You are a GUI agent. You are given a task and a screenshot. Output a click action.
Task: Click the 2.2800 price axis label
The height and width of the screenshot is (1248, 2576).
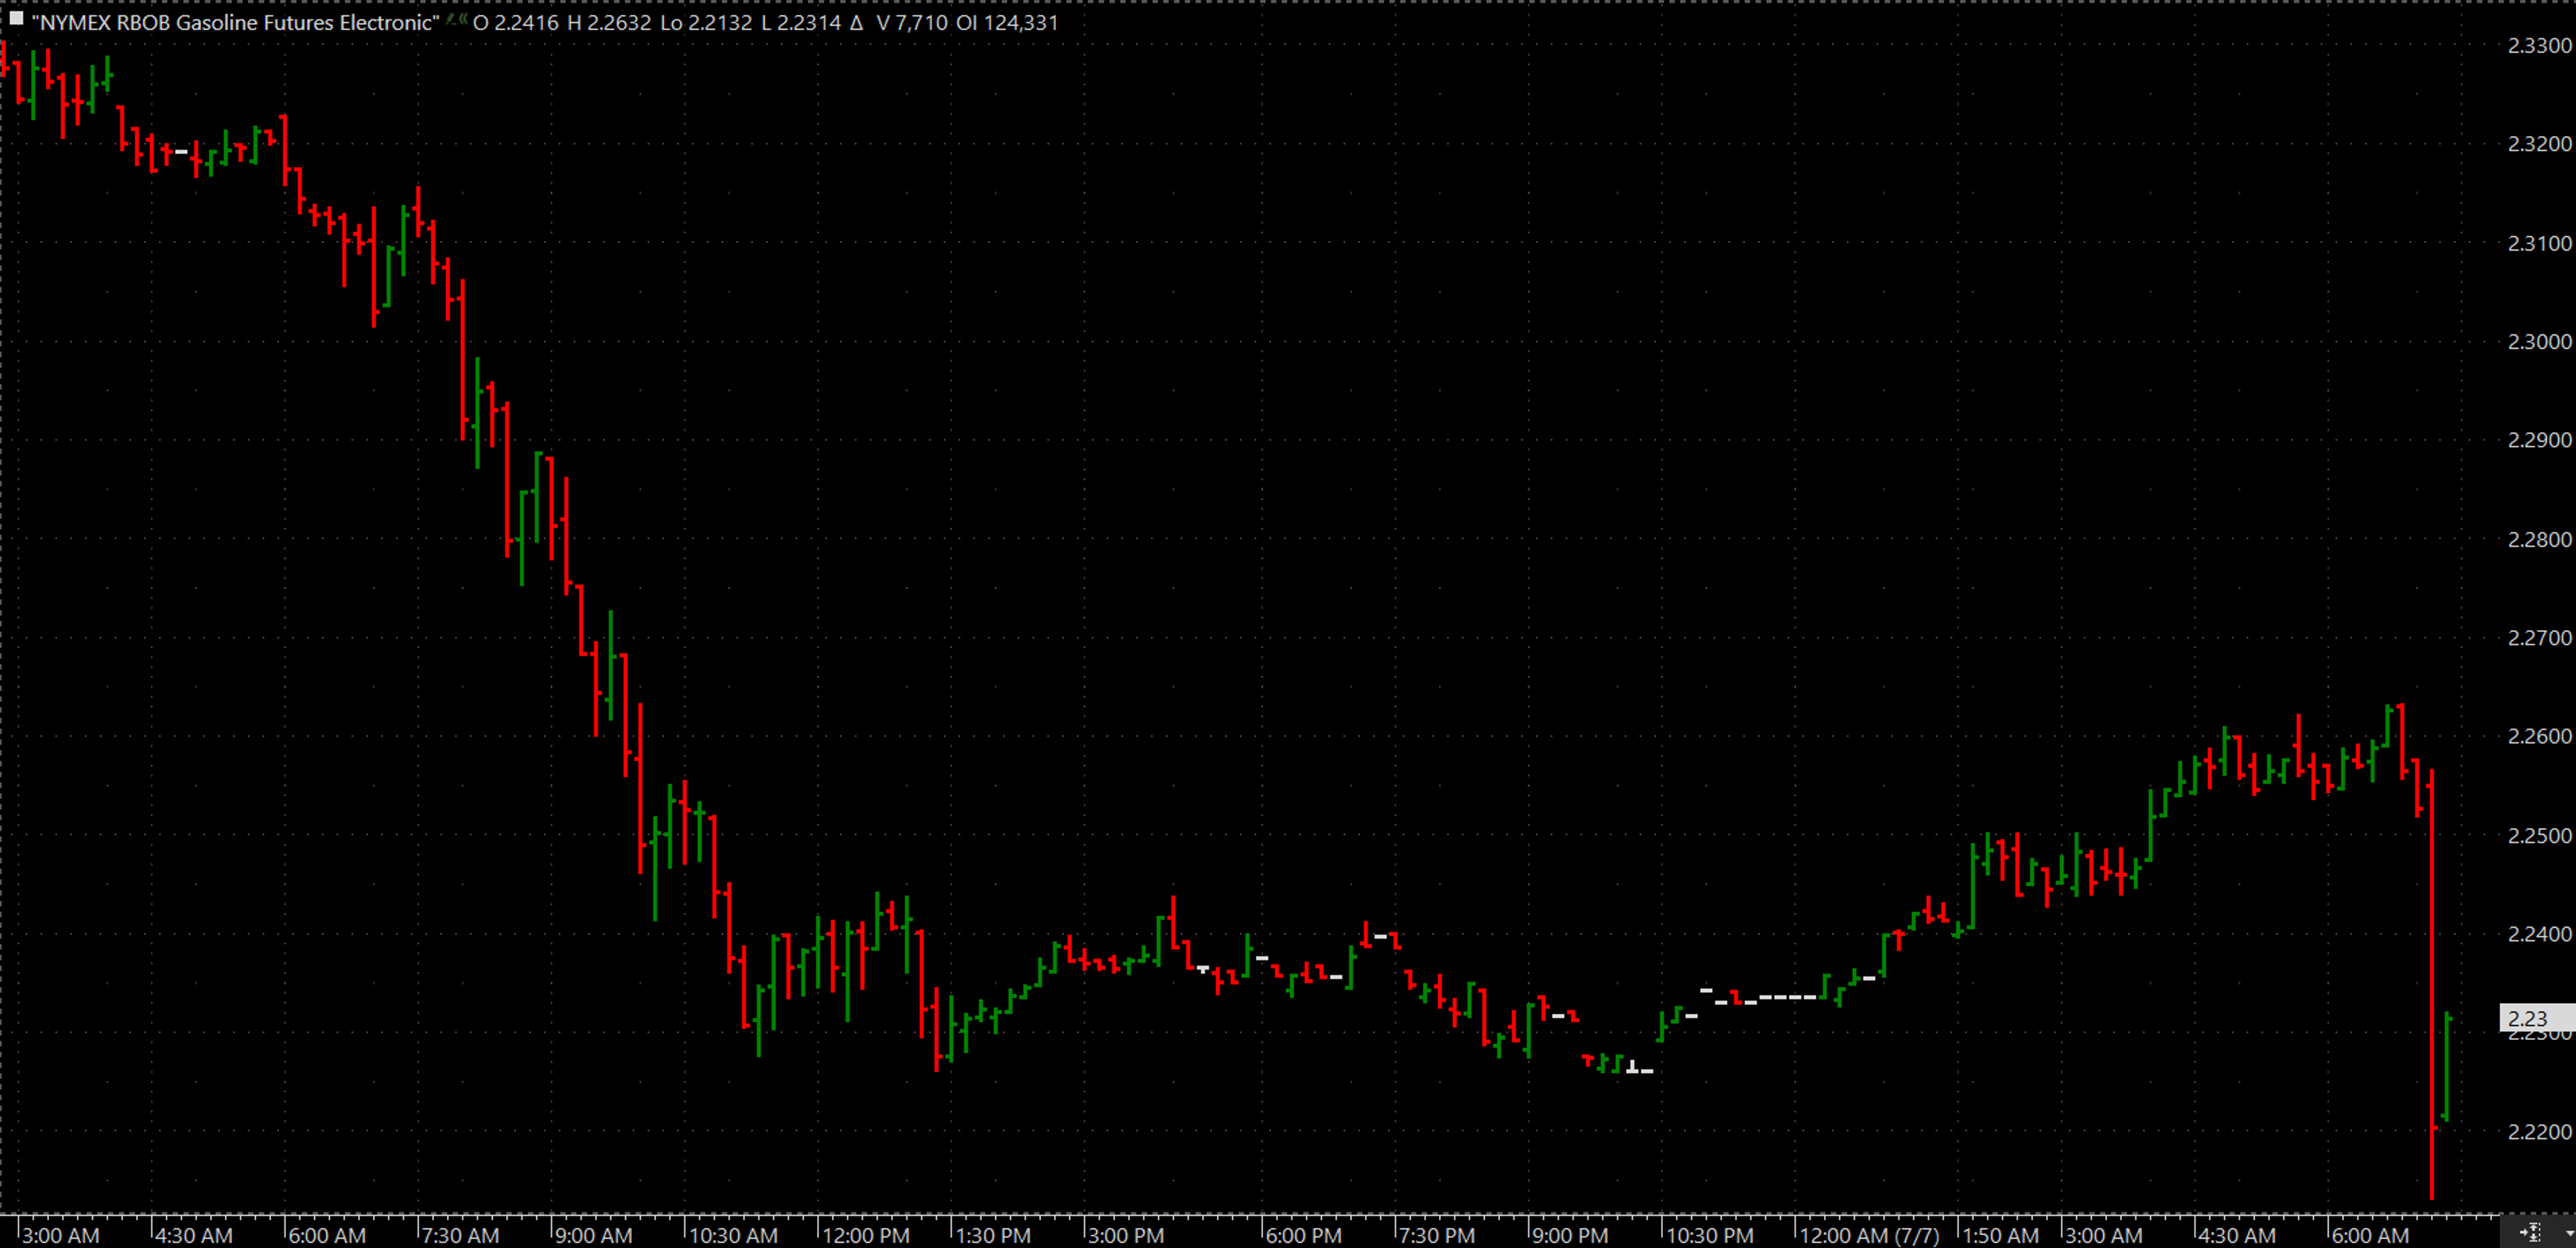(x=2539, y=539)
